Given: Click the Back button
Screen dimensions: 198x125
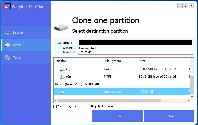Looking at the screenshot, I should click(x=118, y=116).
